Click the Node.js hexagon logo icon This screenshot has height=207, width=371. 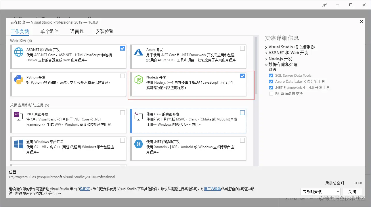click(x=139, y=80)
